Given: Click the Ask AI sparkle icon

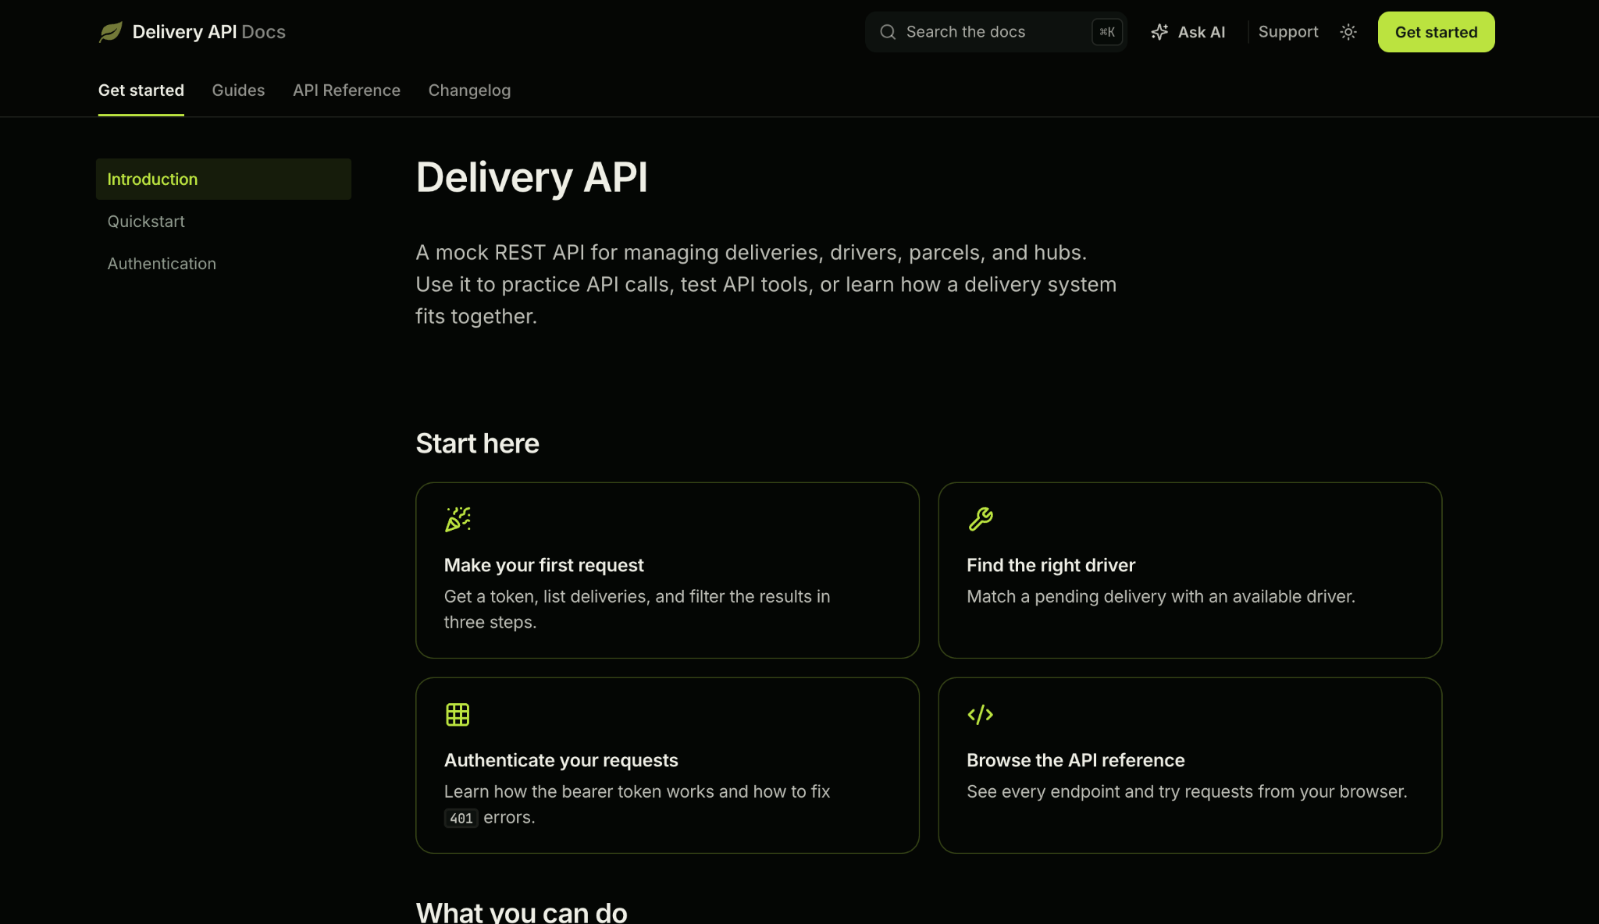Looking at the screenshot, I should 1159,32.
